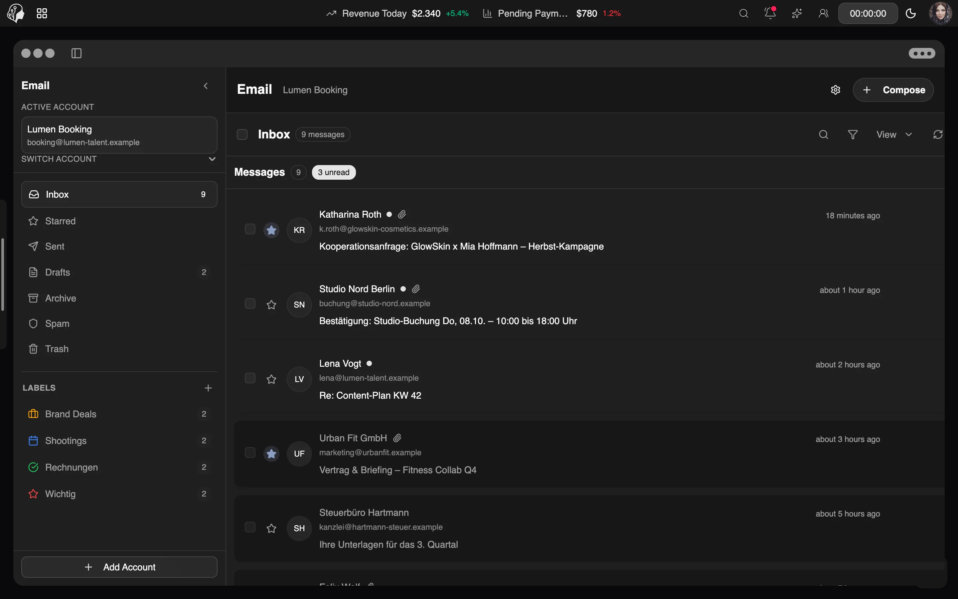Select all messages checkbox next to Inbox

tap(242, 135)
